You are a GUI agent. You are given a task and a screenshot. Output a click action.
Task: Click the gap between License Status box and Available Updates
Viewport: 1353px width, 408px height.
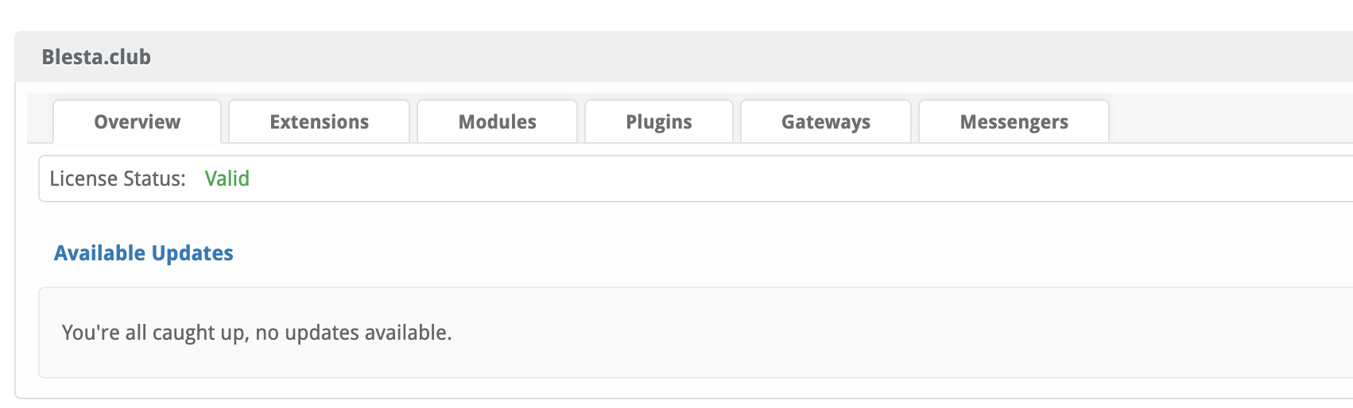click(x=636, y=218)
